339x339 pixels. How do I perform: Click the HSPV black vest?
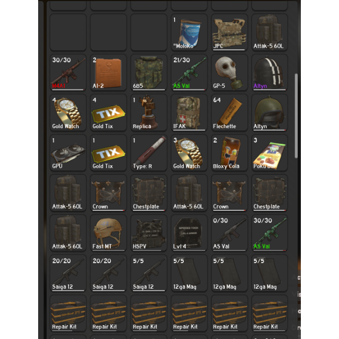tap(149, 233)
